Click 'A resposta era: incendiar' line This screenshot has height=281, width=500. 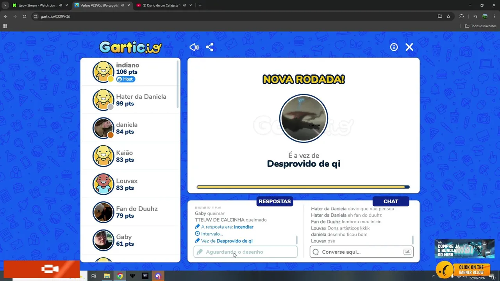pos(224,227)
